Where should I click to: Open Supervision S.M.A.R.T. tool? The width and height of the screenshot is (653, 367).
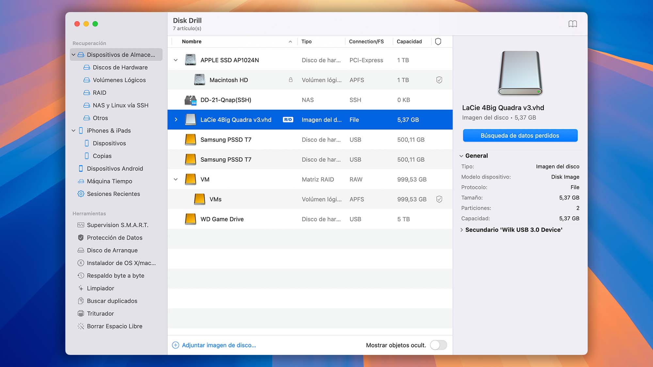(x=113, y=225)
